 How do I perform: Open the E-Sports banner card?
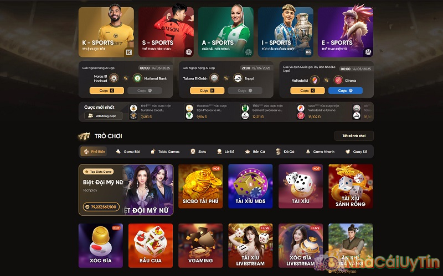tap(345, 32)
